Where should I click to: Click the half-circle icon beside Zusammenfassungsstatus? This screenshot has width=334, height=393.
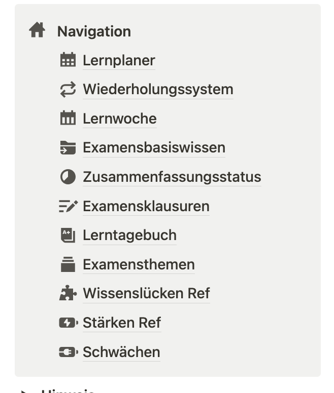pyautogui.click(x=68, y=177)
